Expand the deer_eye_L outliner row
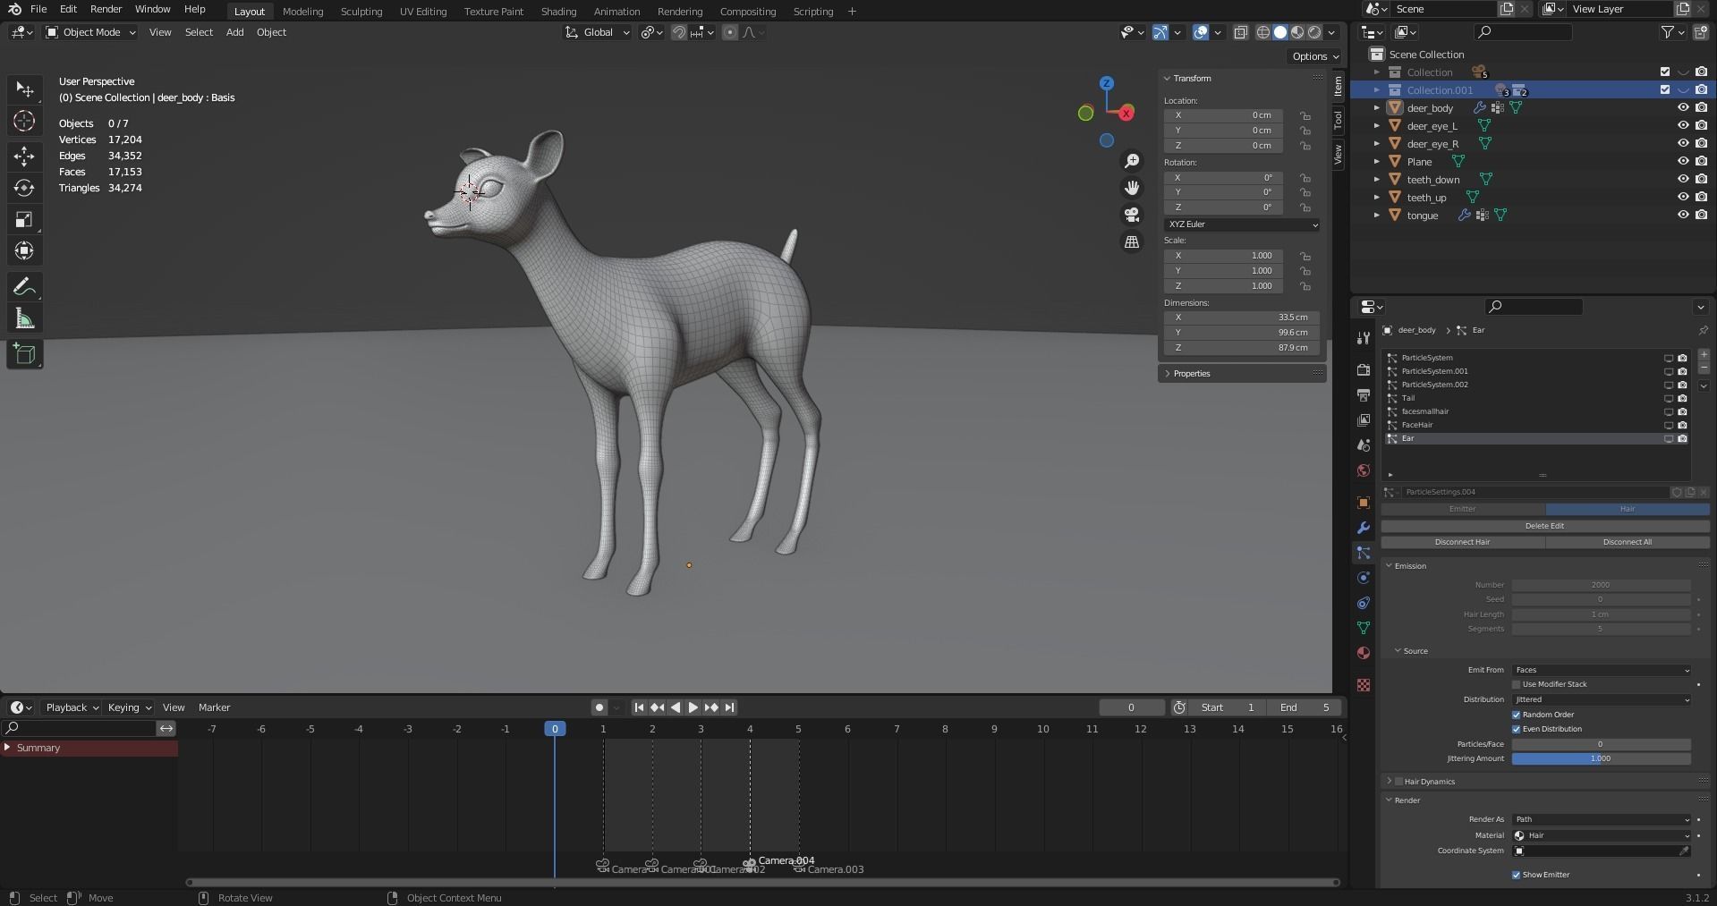Screen dimensions: 1717x906 [x=1377, y=126]
